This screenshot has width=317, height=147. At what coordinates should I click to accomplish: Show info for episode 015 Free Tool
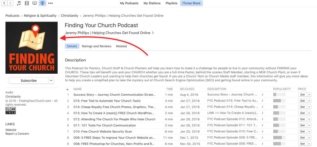tap(263, 101)
